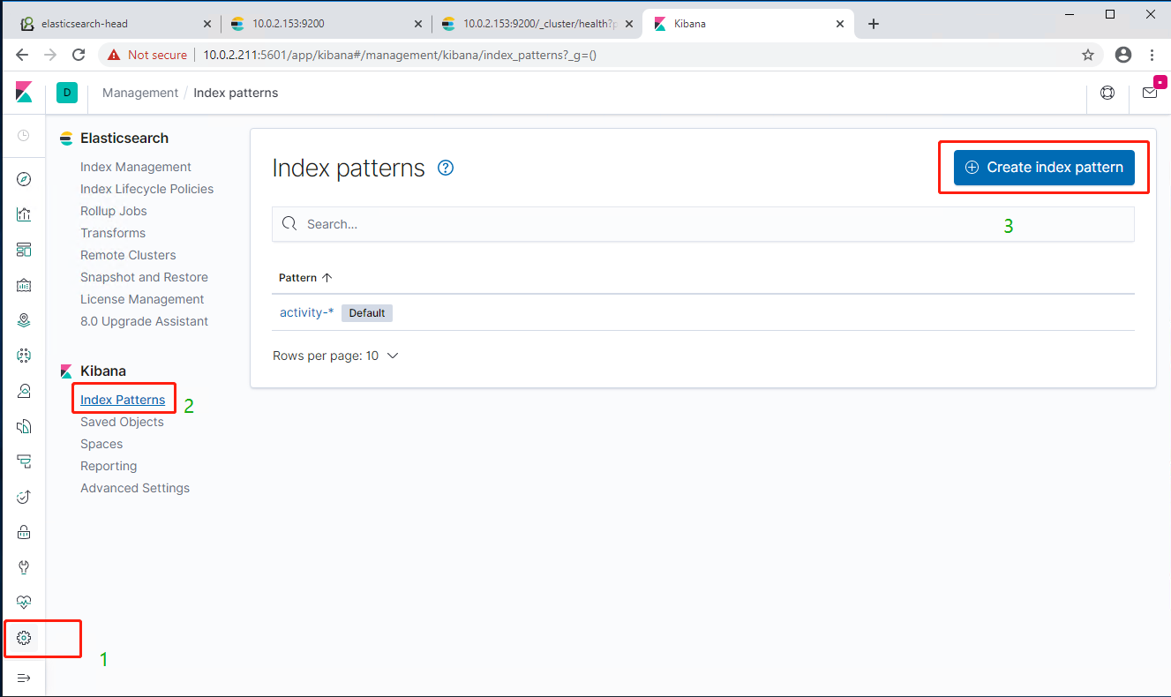Switch to cluster health browser tab
Image resolution: width=1171 pixels, height=697 pixels.
tap(537, 24)
